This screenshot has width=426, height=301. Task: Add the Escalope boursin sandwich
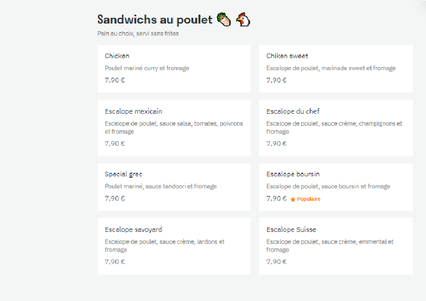click(x=336, y=187)
